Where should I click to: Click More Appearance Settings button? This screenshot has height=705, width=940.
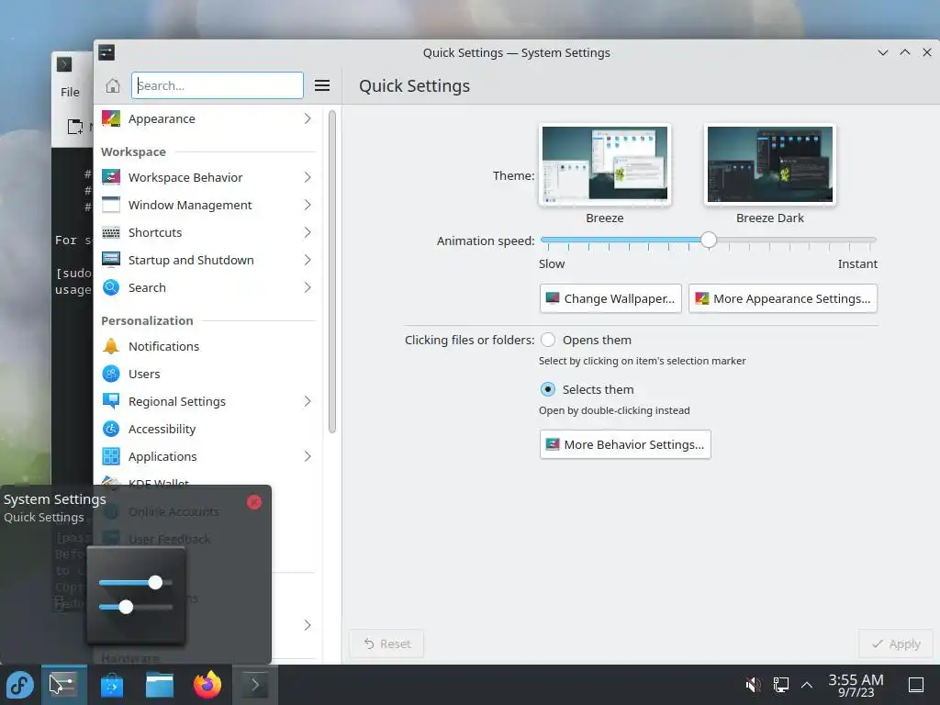tap(783, 298)
